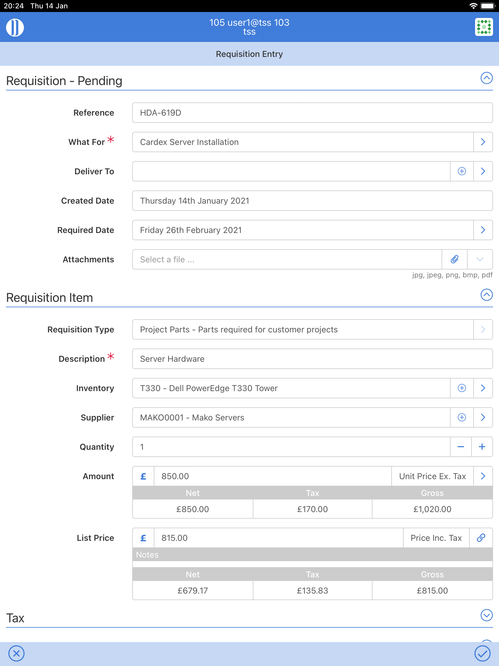Collapse the Requisition Item section
Image resolution: width=499 pixels, height=666 pixels.
486,295
